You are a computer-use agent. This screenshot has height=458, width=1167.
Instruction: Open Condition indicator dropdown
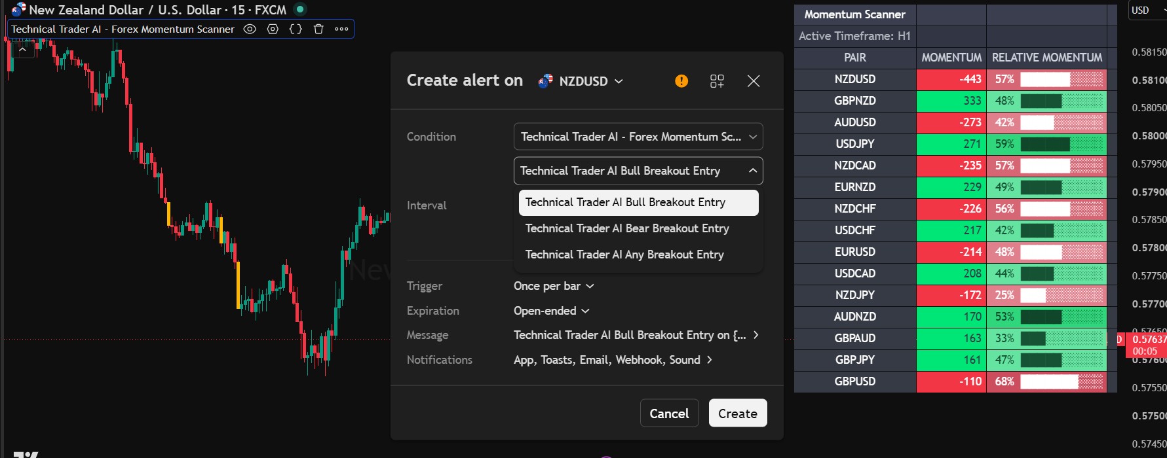coord(638,137)
